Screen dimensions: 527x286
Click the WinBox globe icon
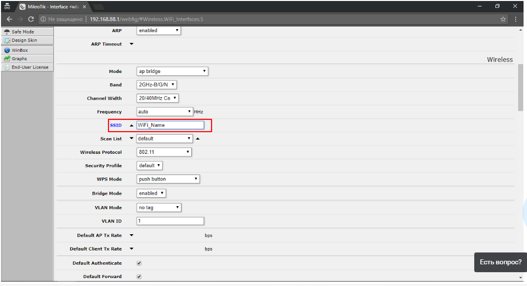point(7,50)
